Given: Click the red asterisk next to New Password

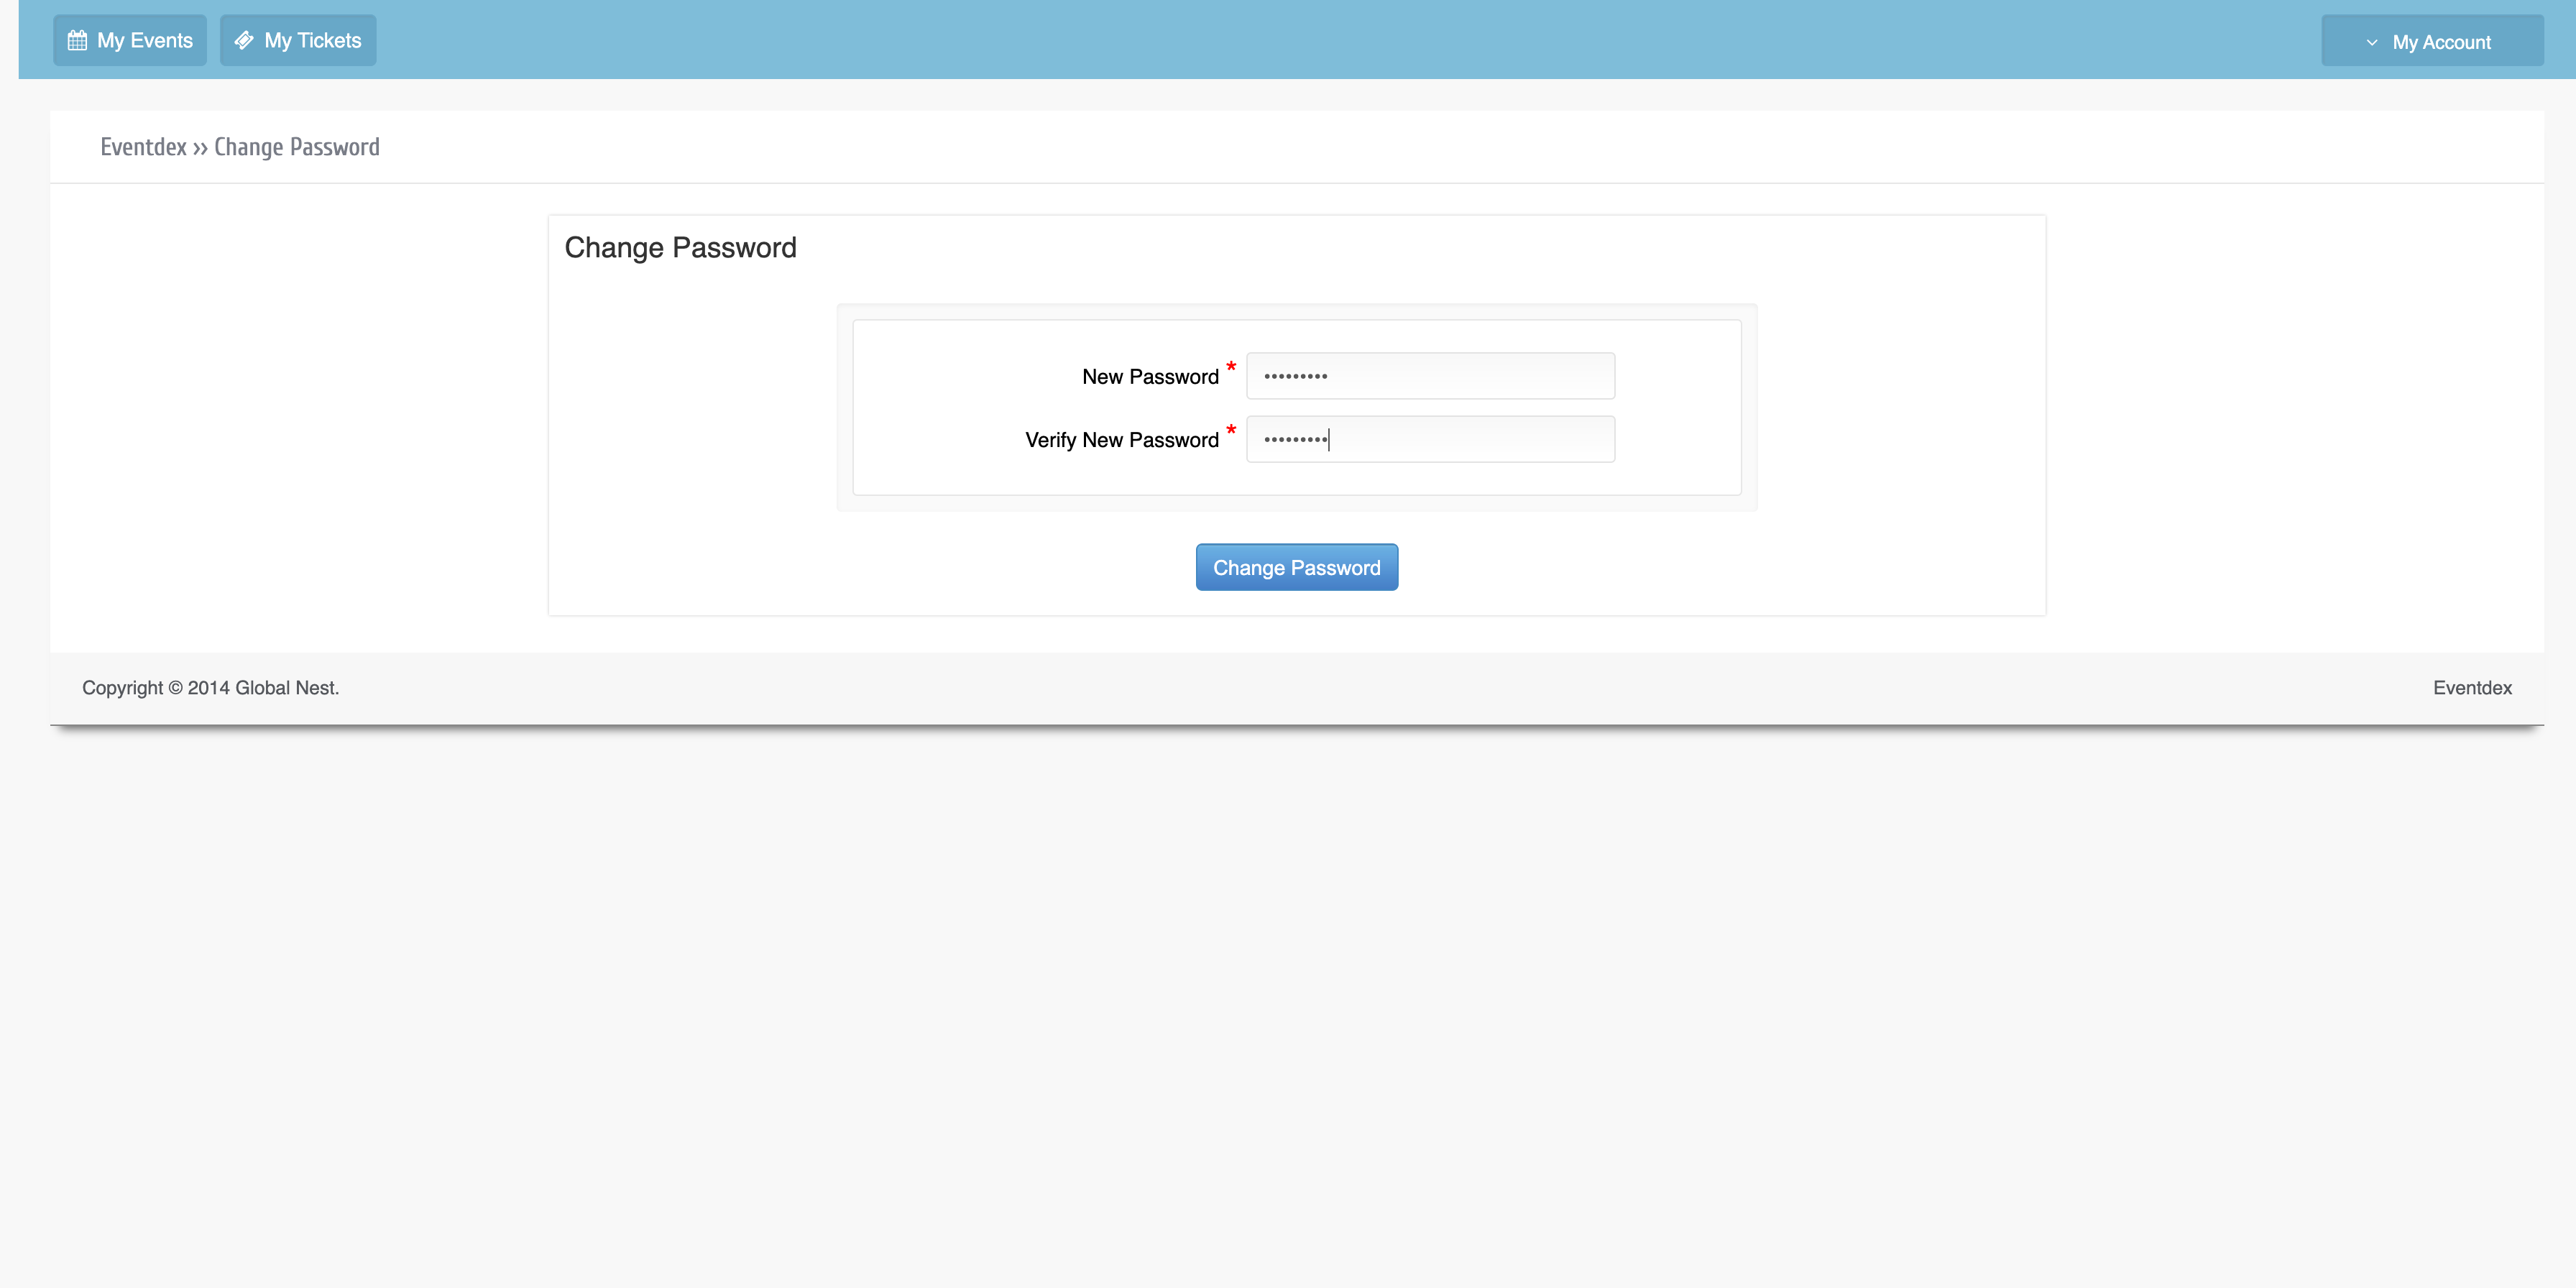Looking at the screenshot, I should (x=1231, y=367).
